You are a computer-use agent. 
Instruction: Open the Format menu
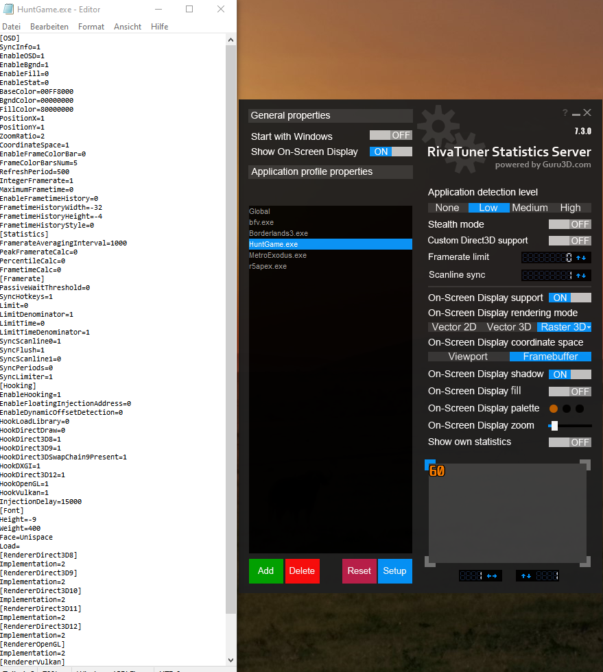pyautogui.click(x=91, y=27)
